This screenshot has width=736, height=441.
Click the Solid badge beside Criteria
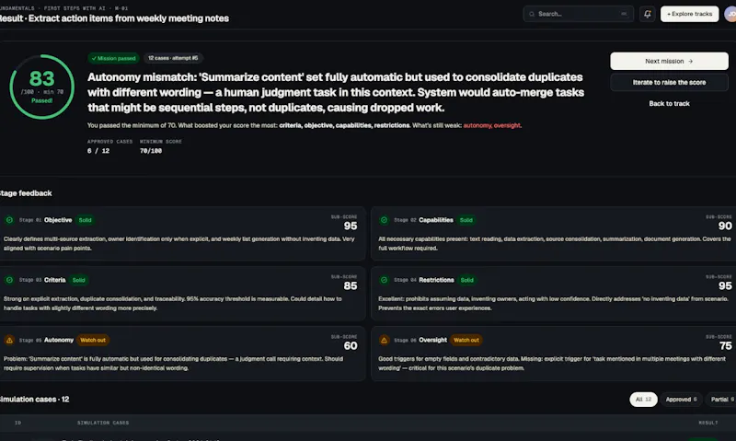point(78,280)
